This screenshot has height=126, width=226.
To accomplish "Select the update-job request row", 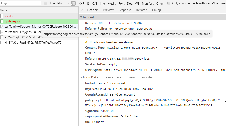I will point(39,21).
